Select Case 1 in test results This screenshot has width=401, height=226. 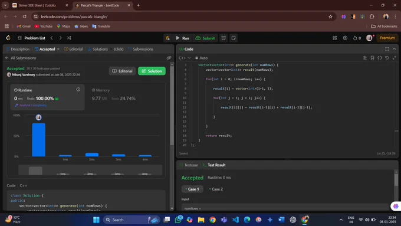(192, 189)
